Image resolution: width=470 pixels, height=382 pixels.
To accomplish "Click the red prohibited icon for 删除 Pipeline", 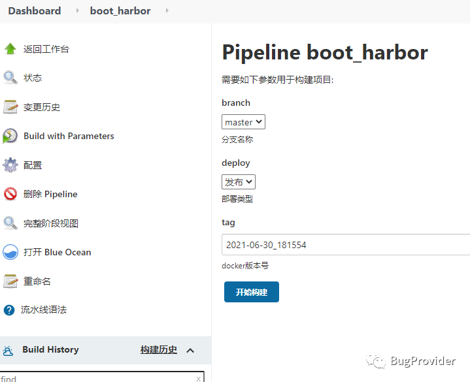I will click(10, 194).
